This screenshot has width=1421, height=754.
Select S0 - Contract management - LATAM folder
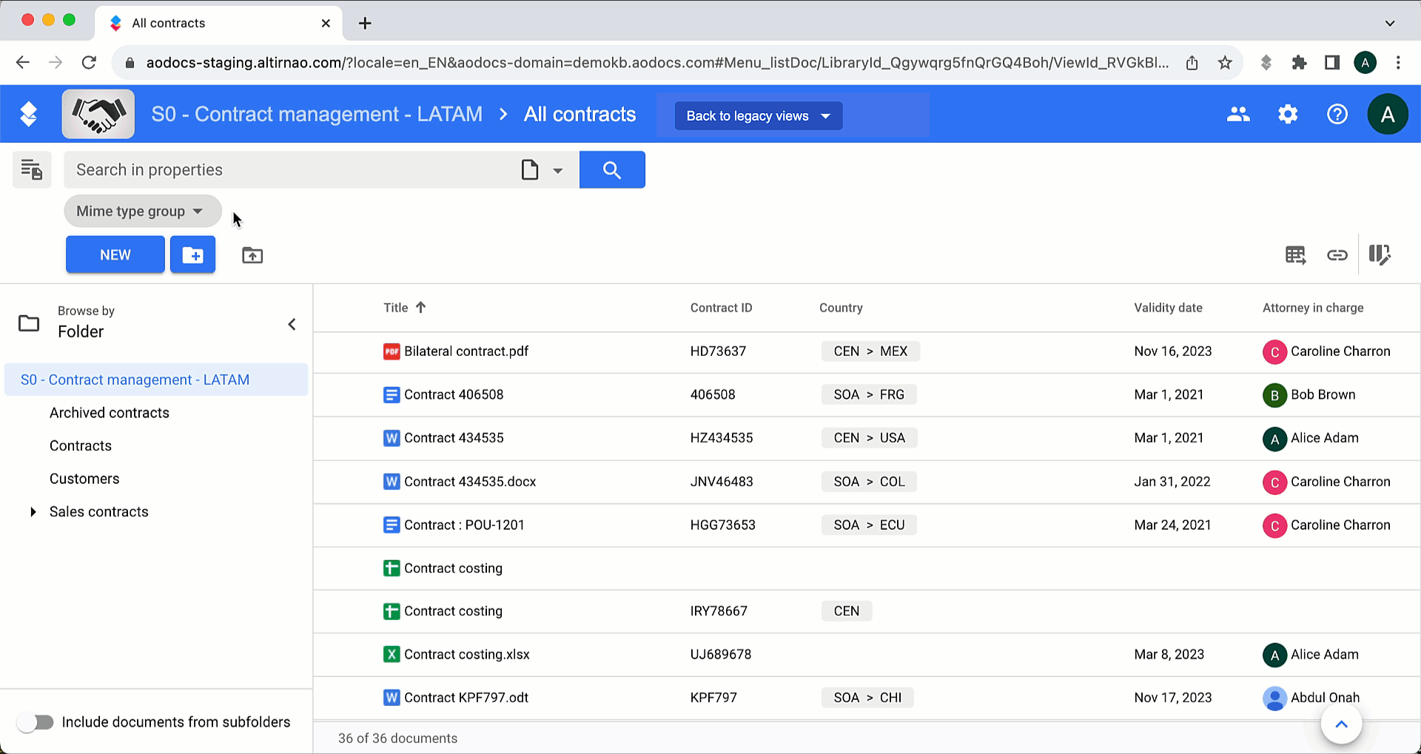pos(156,380)
